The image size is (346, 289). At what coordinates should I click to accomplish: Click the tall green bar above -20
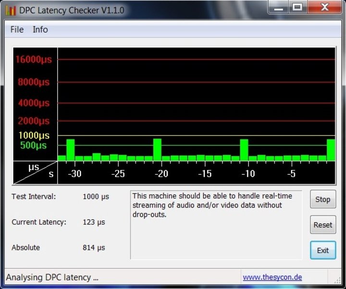[x=157, y=150]
